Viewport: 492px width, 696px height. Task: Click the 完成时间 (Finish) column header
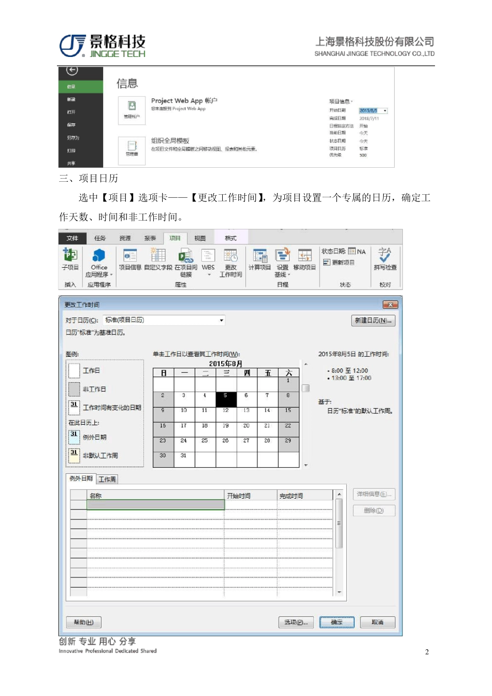tap(305, 496)
